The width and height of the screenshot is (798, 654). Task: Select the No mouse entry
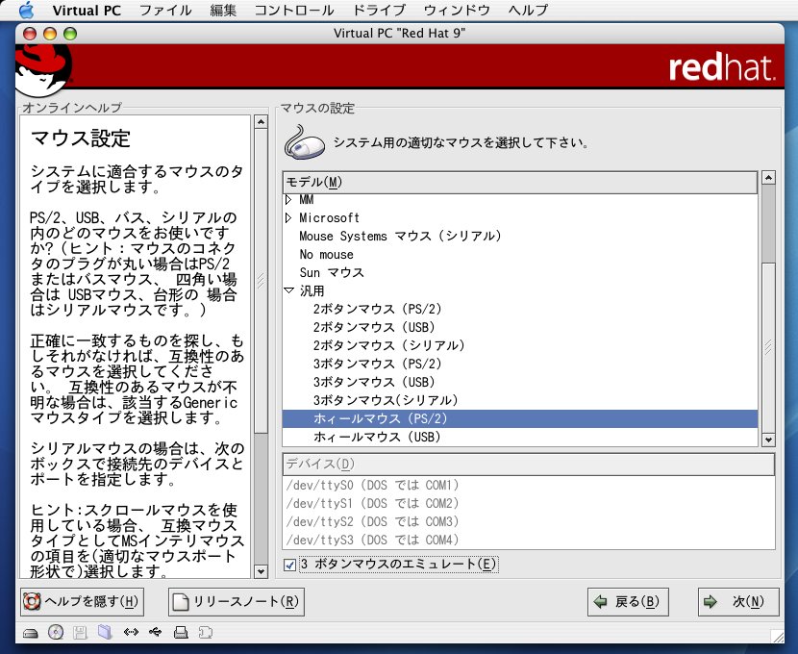(519, 255)
